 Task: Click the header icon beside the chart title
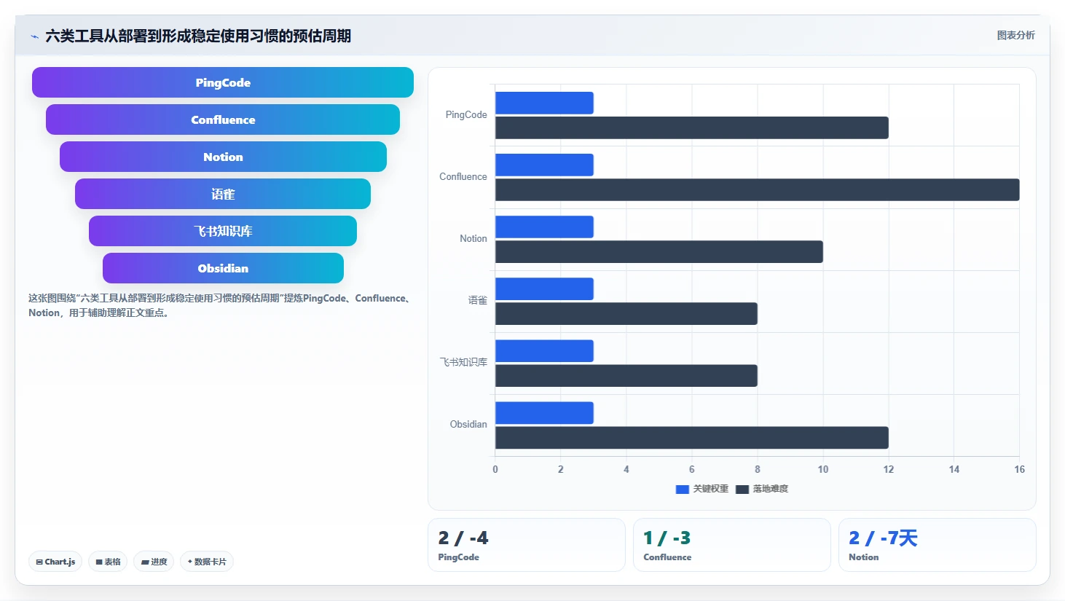click(34, 36)
